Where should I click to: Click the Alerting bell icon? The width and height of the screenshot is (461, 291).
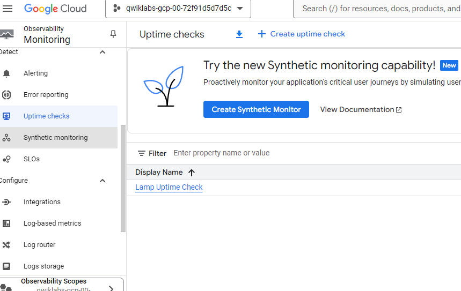6,73
